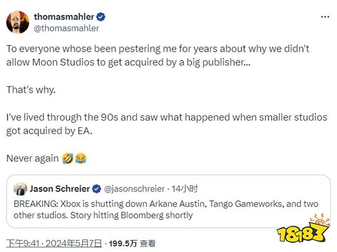
Task: Open the @thomasmahler handle link
Action: [66, 29]
